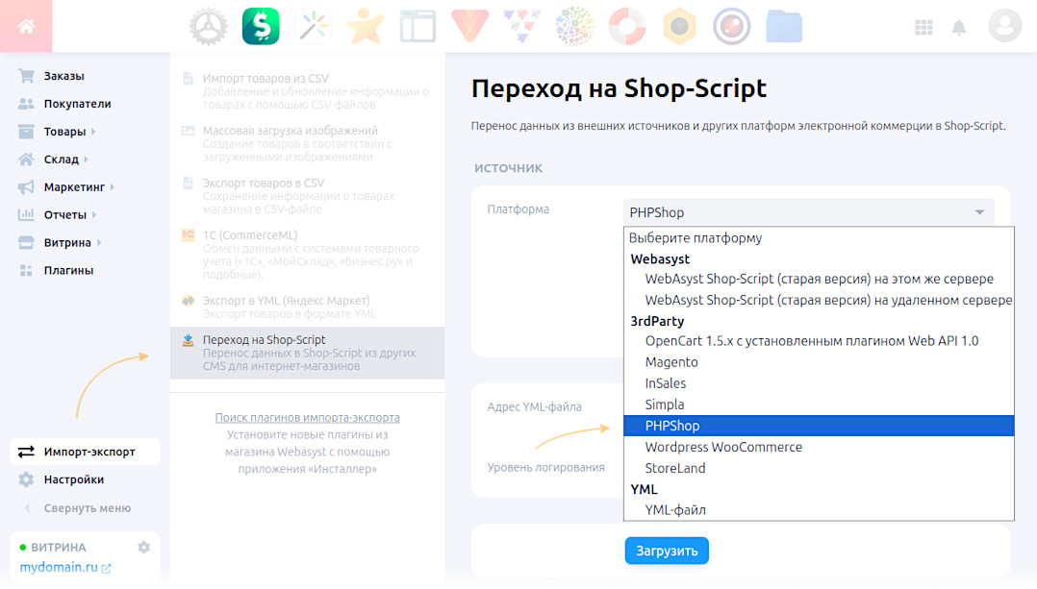Click the camera lens app icon in top bar
The height and width of the screenshot is (589, 1037).
[731, 26]
